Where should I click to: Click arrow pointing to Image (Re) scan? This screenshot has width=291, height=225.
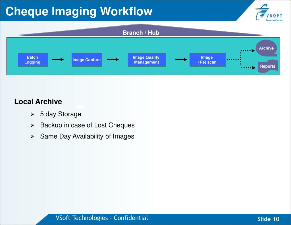click(181, 60)
